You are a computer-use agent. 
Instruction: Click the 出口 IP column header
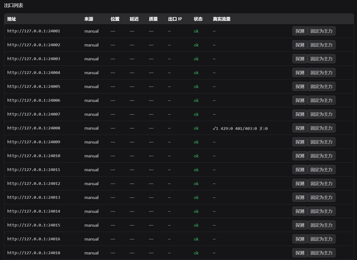(x=175, y=19)
